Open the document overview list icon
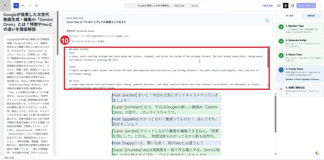Viewport: 324px width, 160px height. [x=36, y=5]
